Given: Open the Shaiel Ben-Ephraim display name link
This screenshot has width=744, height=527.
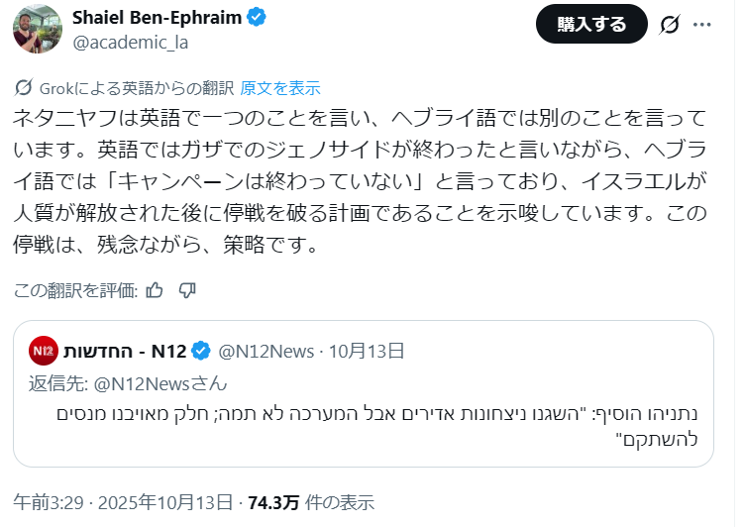Looking at the screenshot, I should click(x=156, y=18).
